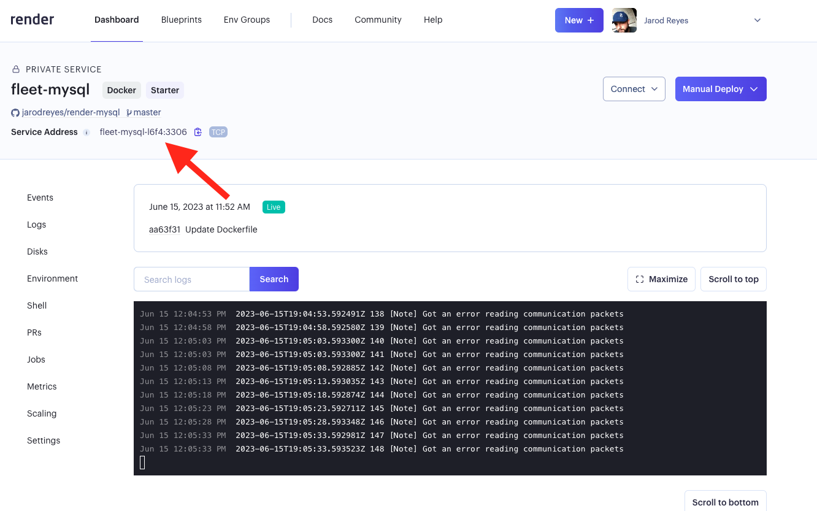817x511 pixels.
Task: Open the New + menu
Action: (x=579, y=20)
